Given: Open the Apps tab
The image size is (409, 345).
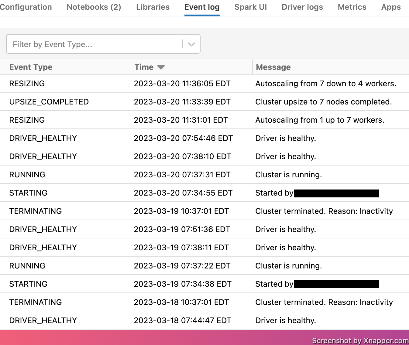Looking at the screenshot, I should 391,7.
